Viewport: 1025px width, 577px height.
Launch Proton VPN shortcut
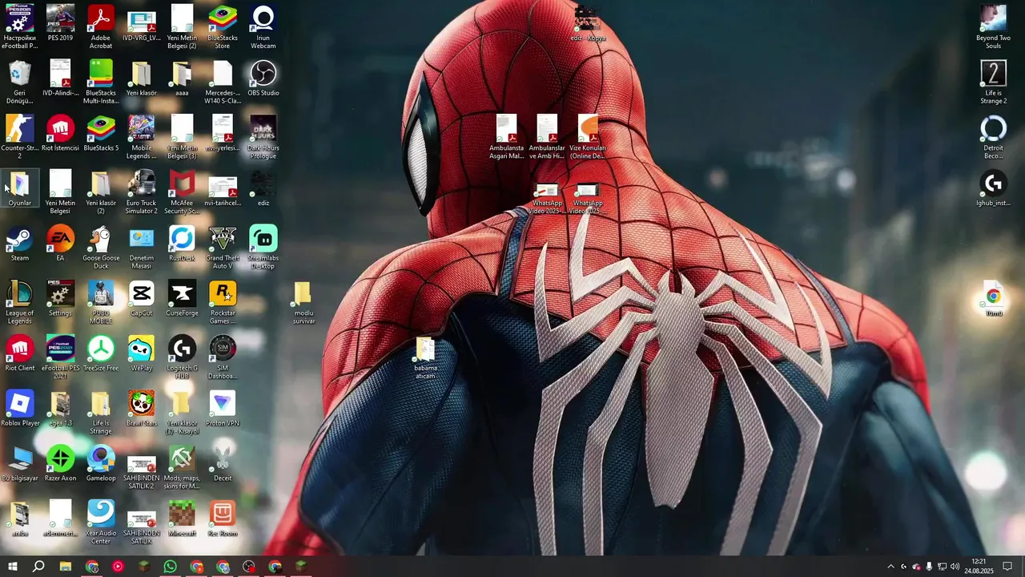pyautogui.click(x=223, y=409)
